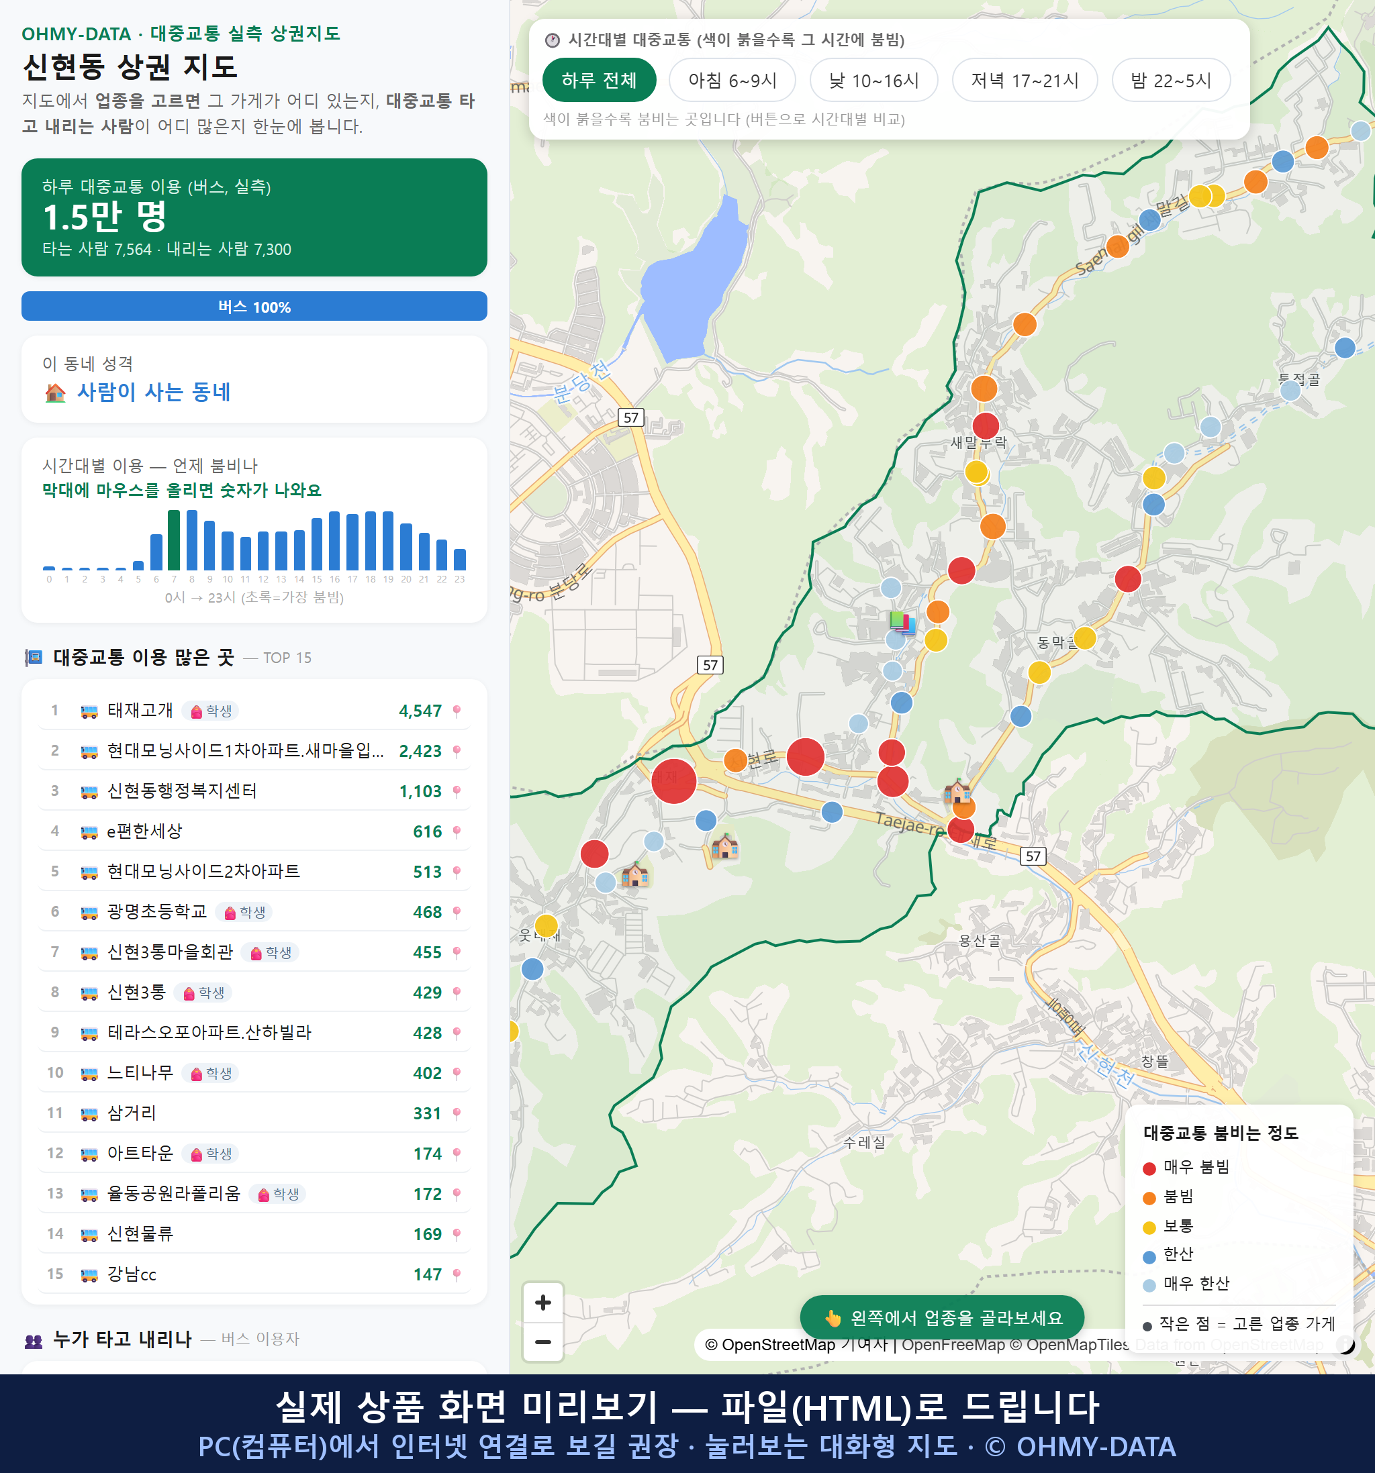Select the 밤 22~5시 time filter
The width and height of the screenshot is (1375, 1473).
(x=1171, y=80)
